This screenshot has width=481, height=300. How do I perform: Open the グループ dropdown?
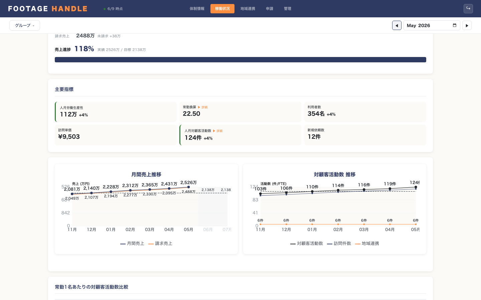tap(25, 25)
